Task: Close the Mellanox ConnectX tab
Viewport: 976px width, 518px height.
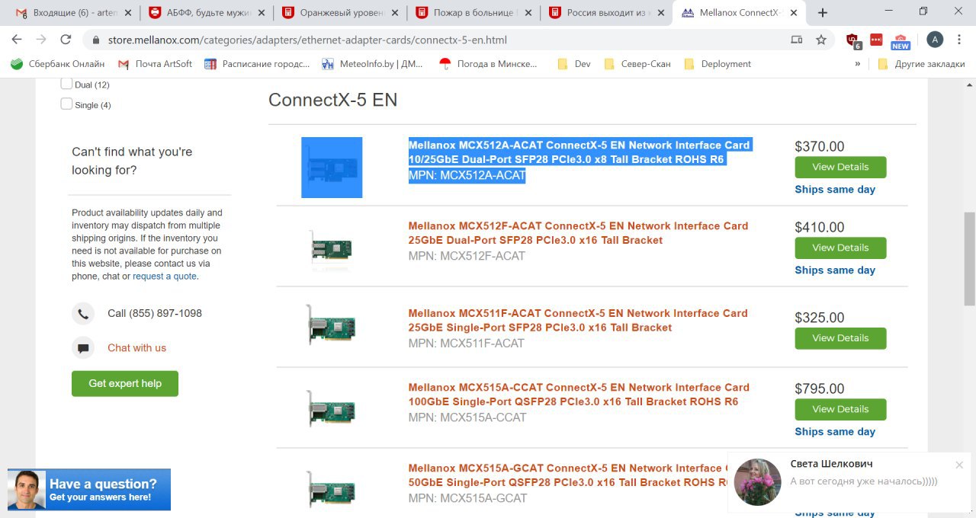Action: [793, 13]
